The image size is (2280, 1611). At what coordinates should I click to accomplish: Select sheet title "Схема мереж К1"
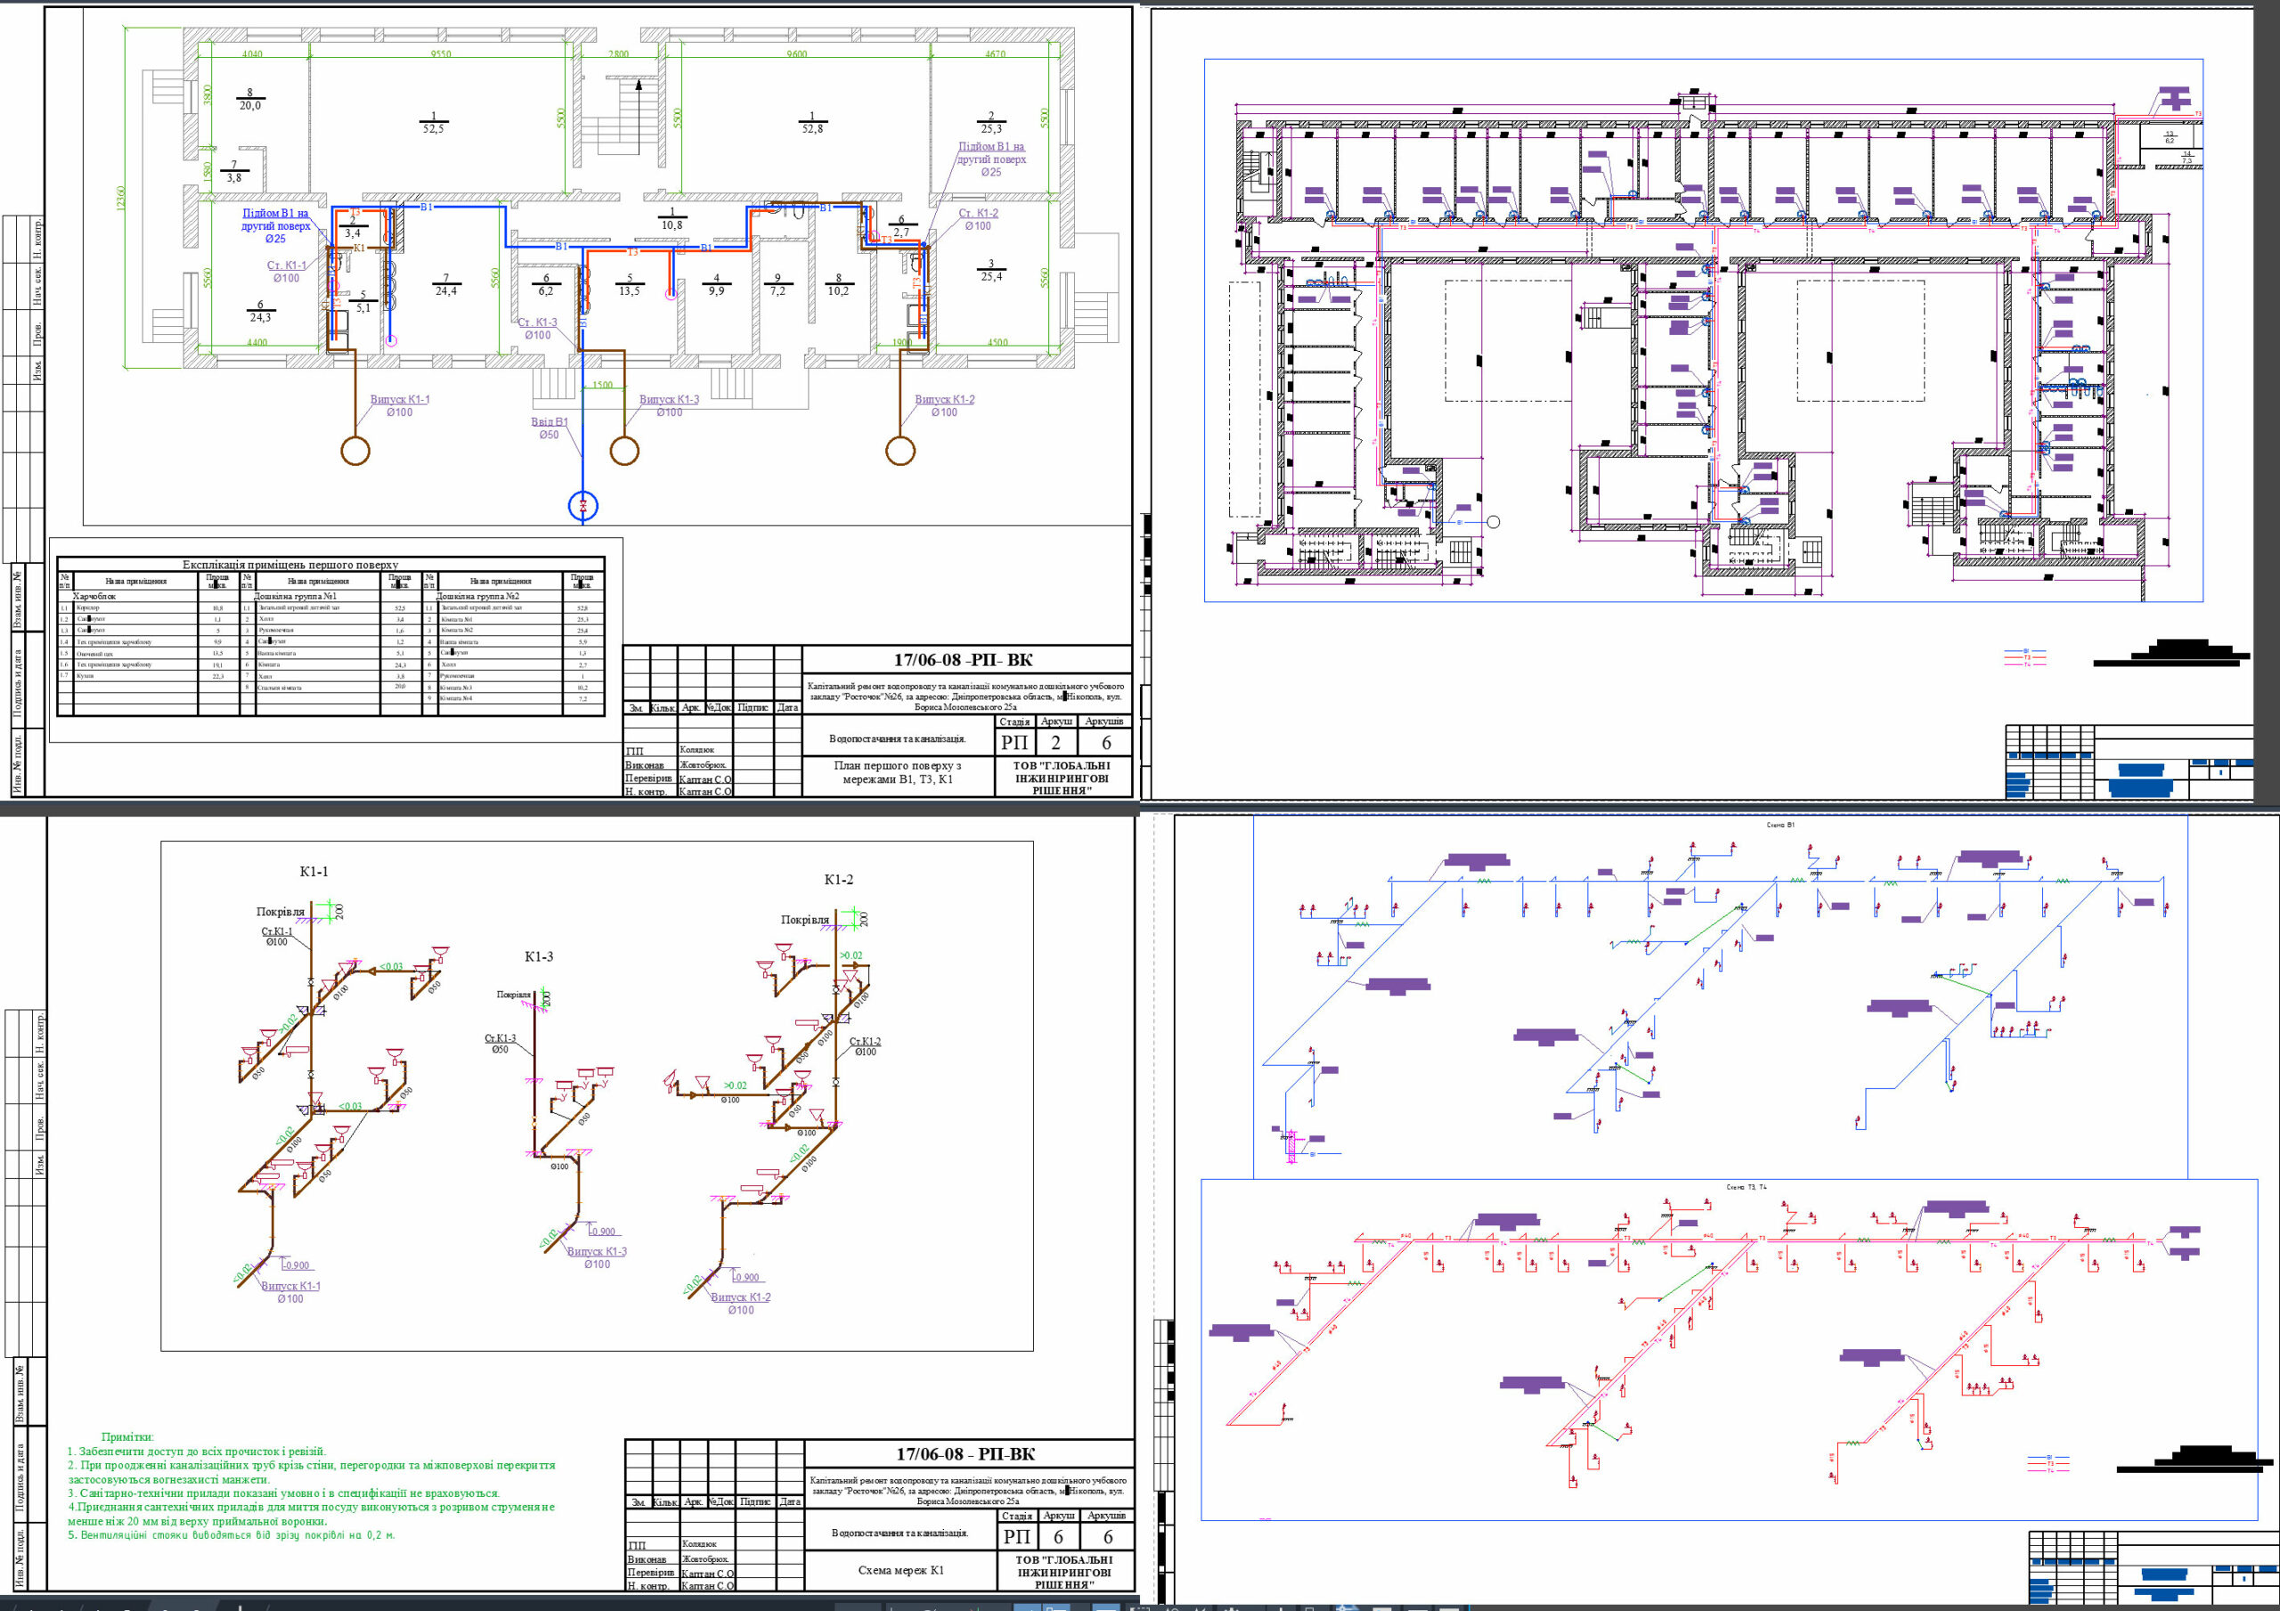[900, 1570]
